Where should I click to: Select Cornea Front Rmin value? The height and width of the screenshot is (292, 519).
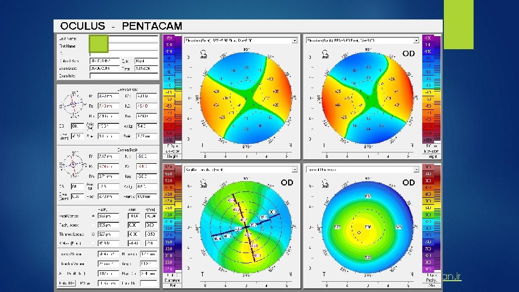[147, 136]
